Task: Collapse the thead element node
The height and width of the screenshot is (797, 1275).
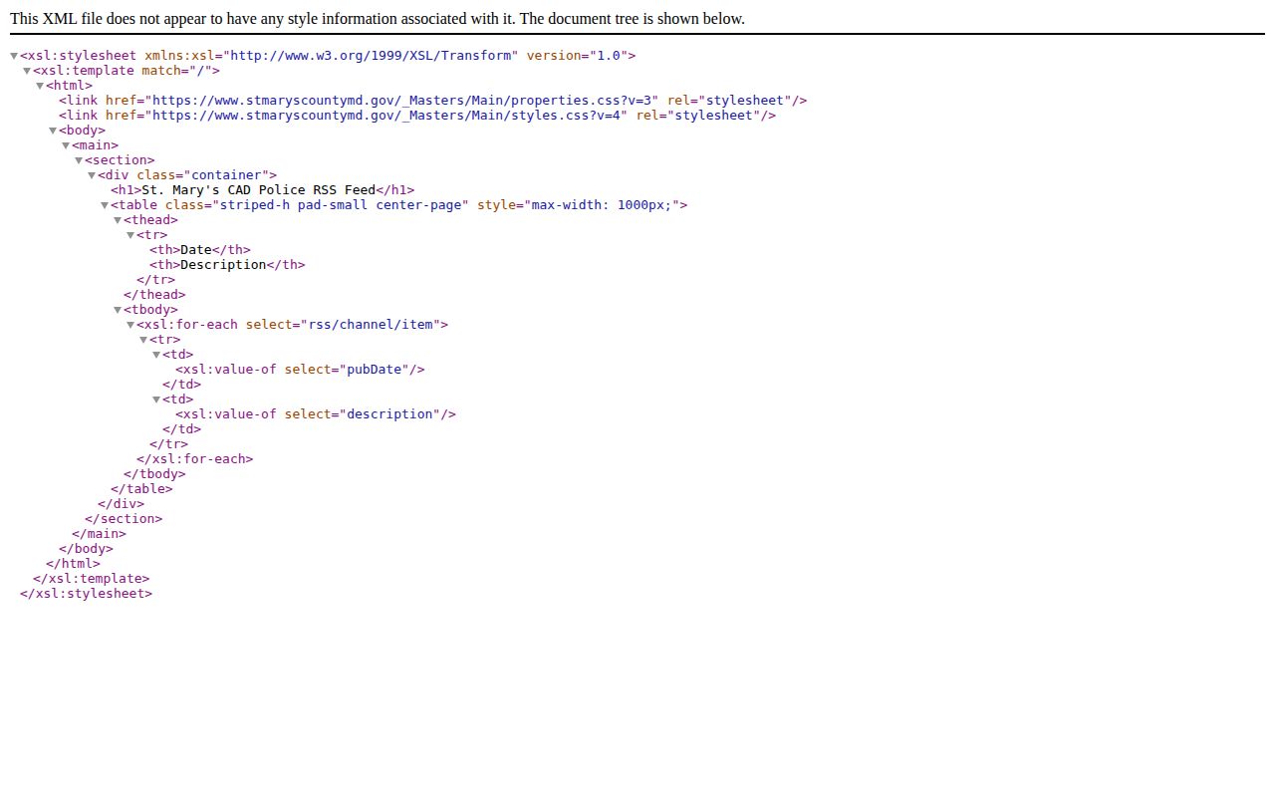Action: pos(118,220)
